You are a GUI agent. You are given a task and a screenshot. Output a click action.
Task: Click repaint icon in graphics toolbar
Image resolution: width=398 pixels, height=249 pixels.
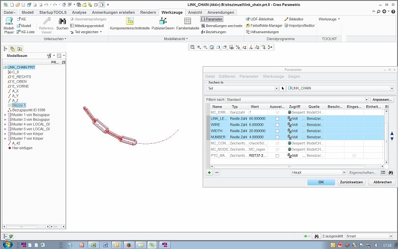pyautogui.click(x=212, y=47)
